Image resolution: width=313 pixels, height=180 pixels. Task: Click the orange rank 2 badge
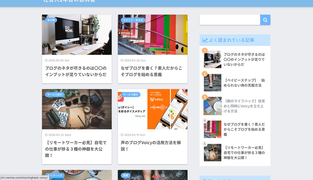coord(205,74)
